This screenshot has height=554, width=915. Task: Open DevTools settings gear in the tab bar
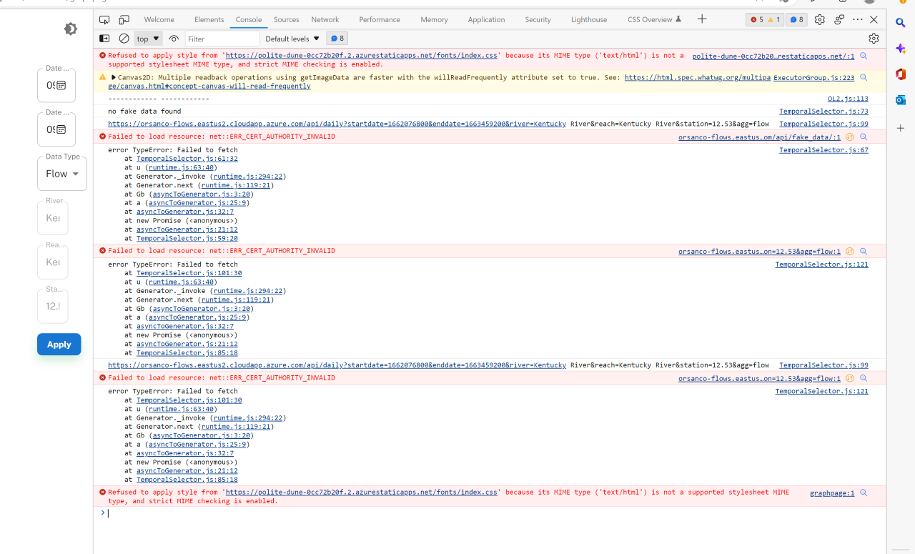820,19
